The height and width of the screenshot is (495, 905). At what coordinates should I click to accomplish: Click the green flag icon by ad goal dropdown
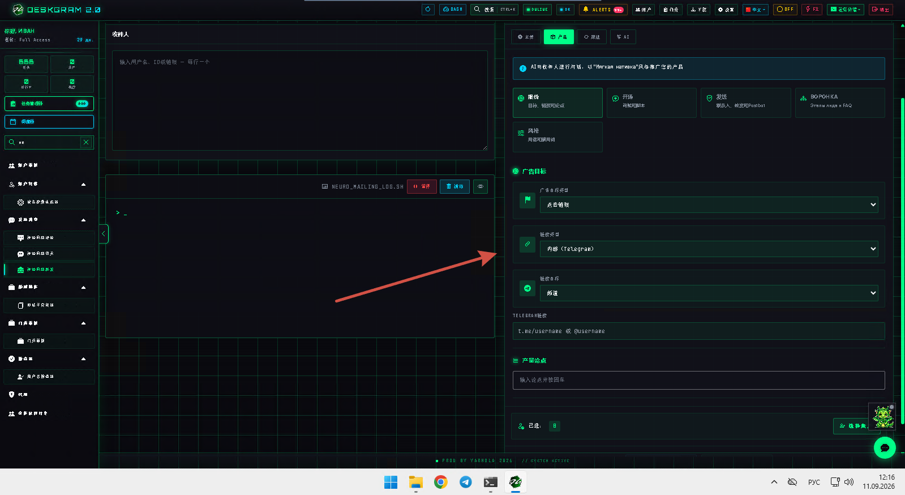(x=527, y=199)
